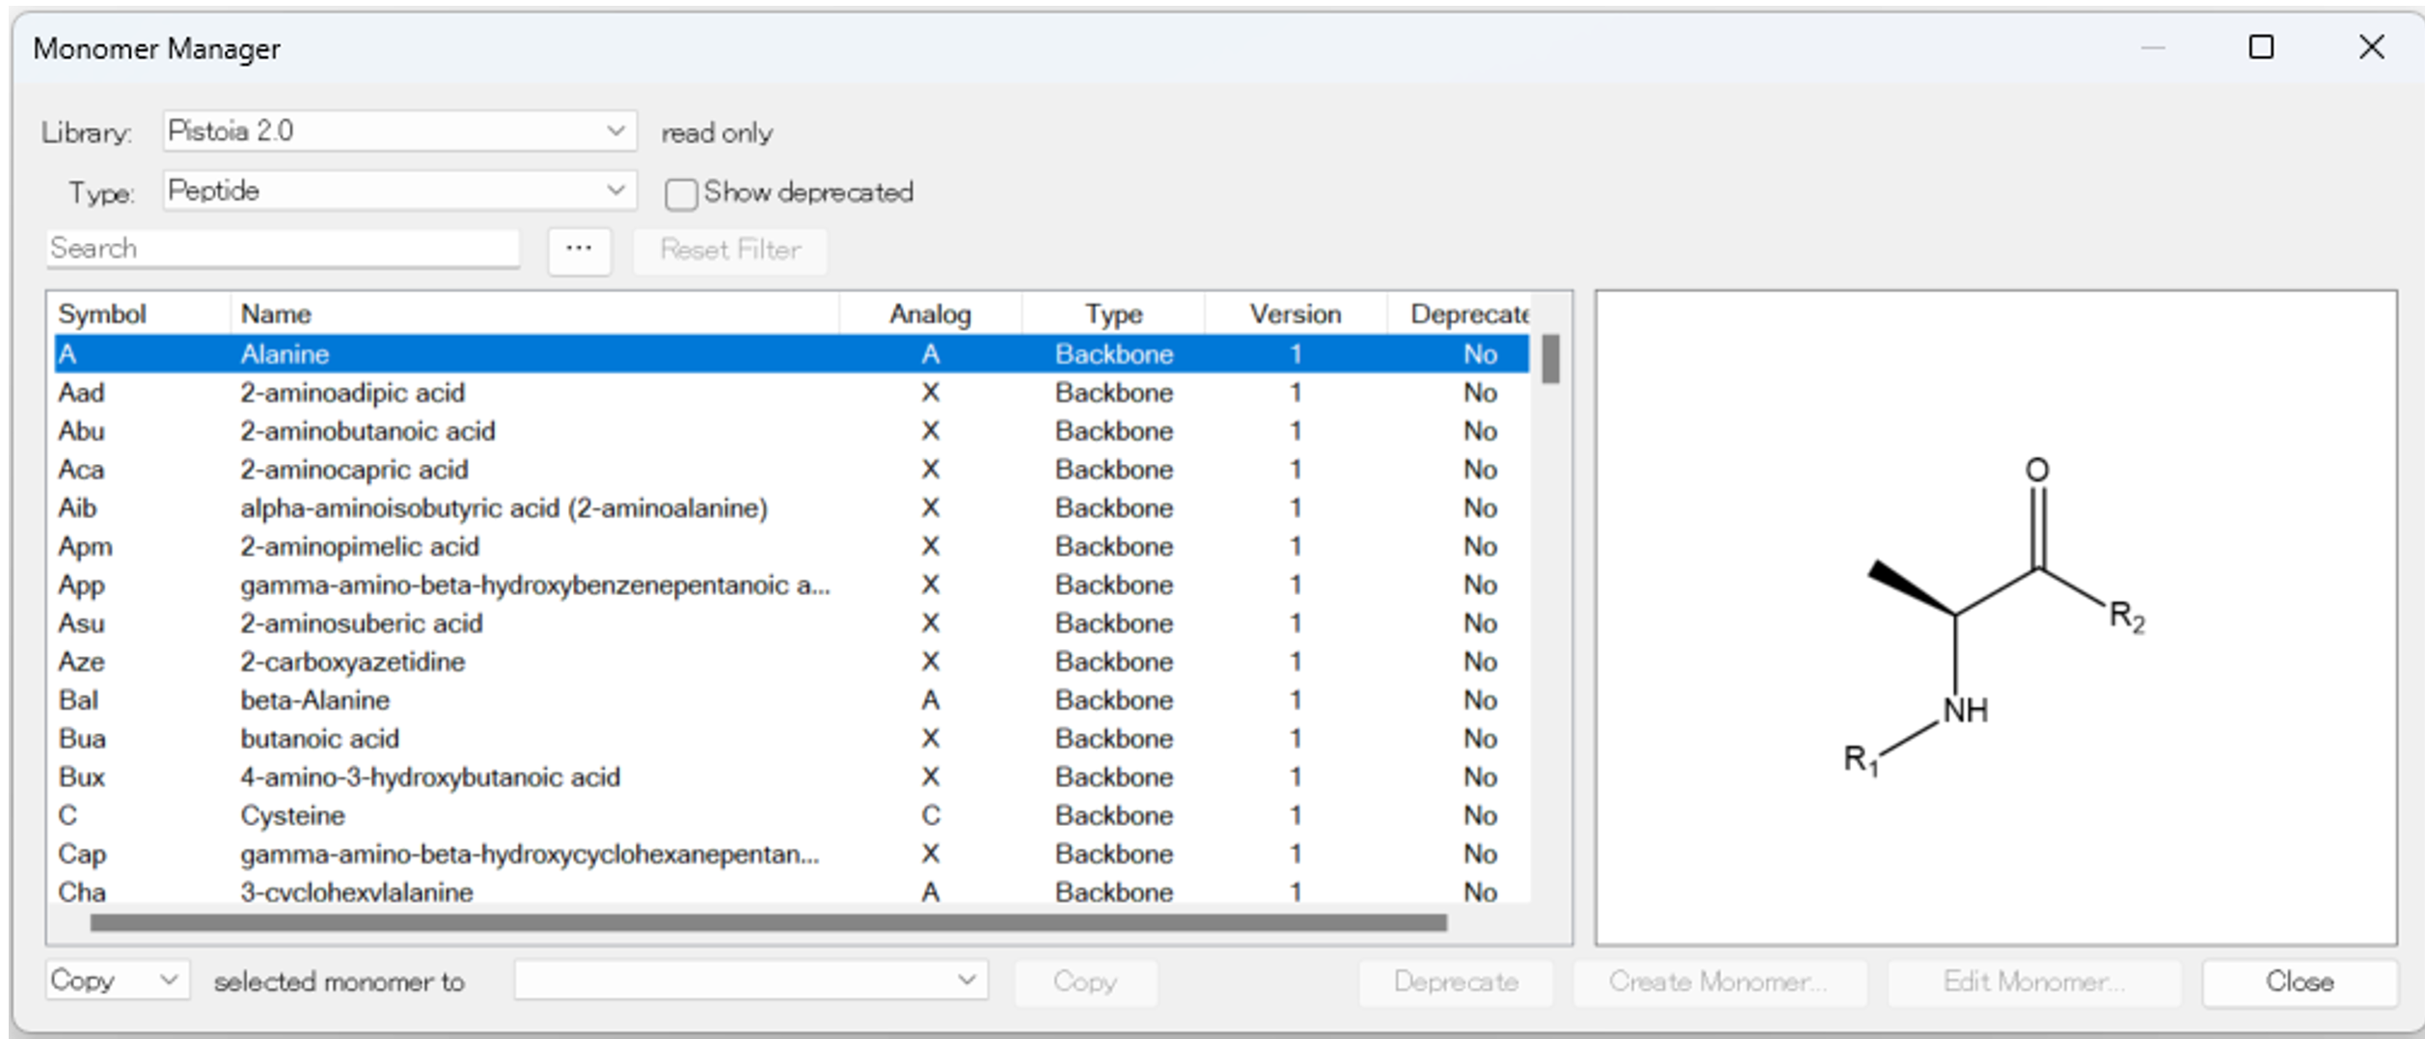Click the Alanine structure preview image
Image resolution: width=2425 pixels, height=1039 pixels.
pos(1995,617)
